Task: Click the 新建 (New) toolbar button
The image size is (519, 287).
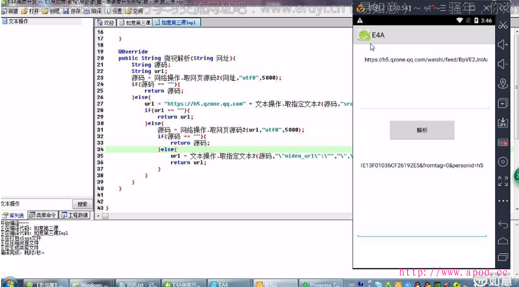Action: [10, 11]
